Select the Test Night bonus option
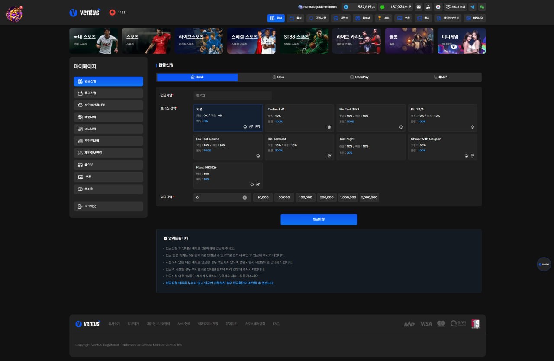554x361 pixels. pyautogui.click(x=371, y=147)
